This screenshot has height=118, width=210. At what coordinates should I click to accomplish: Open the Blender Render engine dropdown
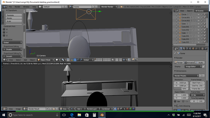pos(109,7)
